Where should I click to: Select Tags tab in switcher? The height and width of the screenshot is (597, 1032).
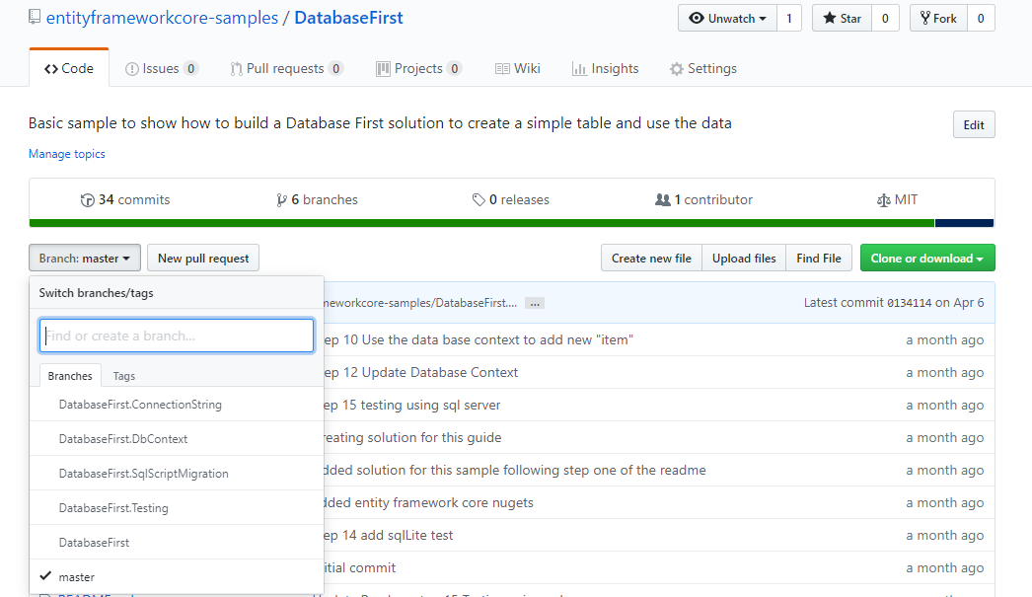tap(123, 376)
